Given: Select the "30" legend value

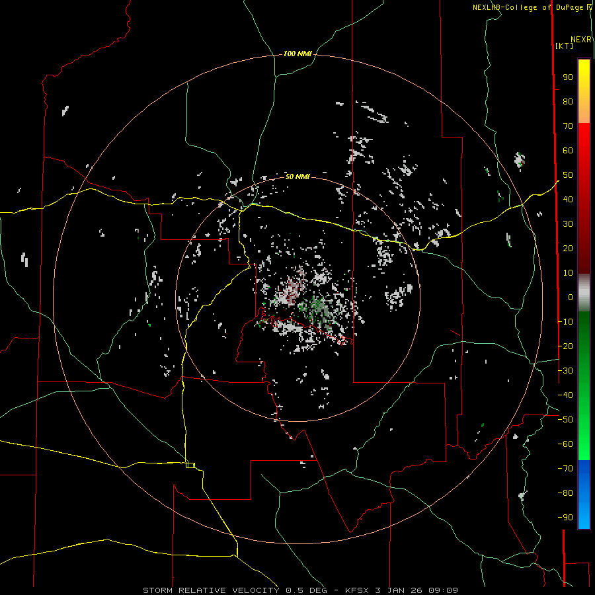Looking at the screenshot, I should [568, 224].
